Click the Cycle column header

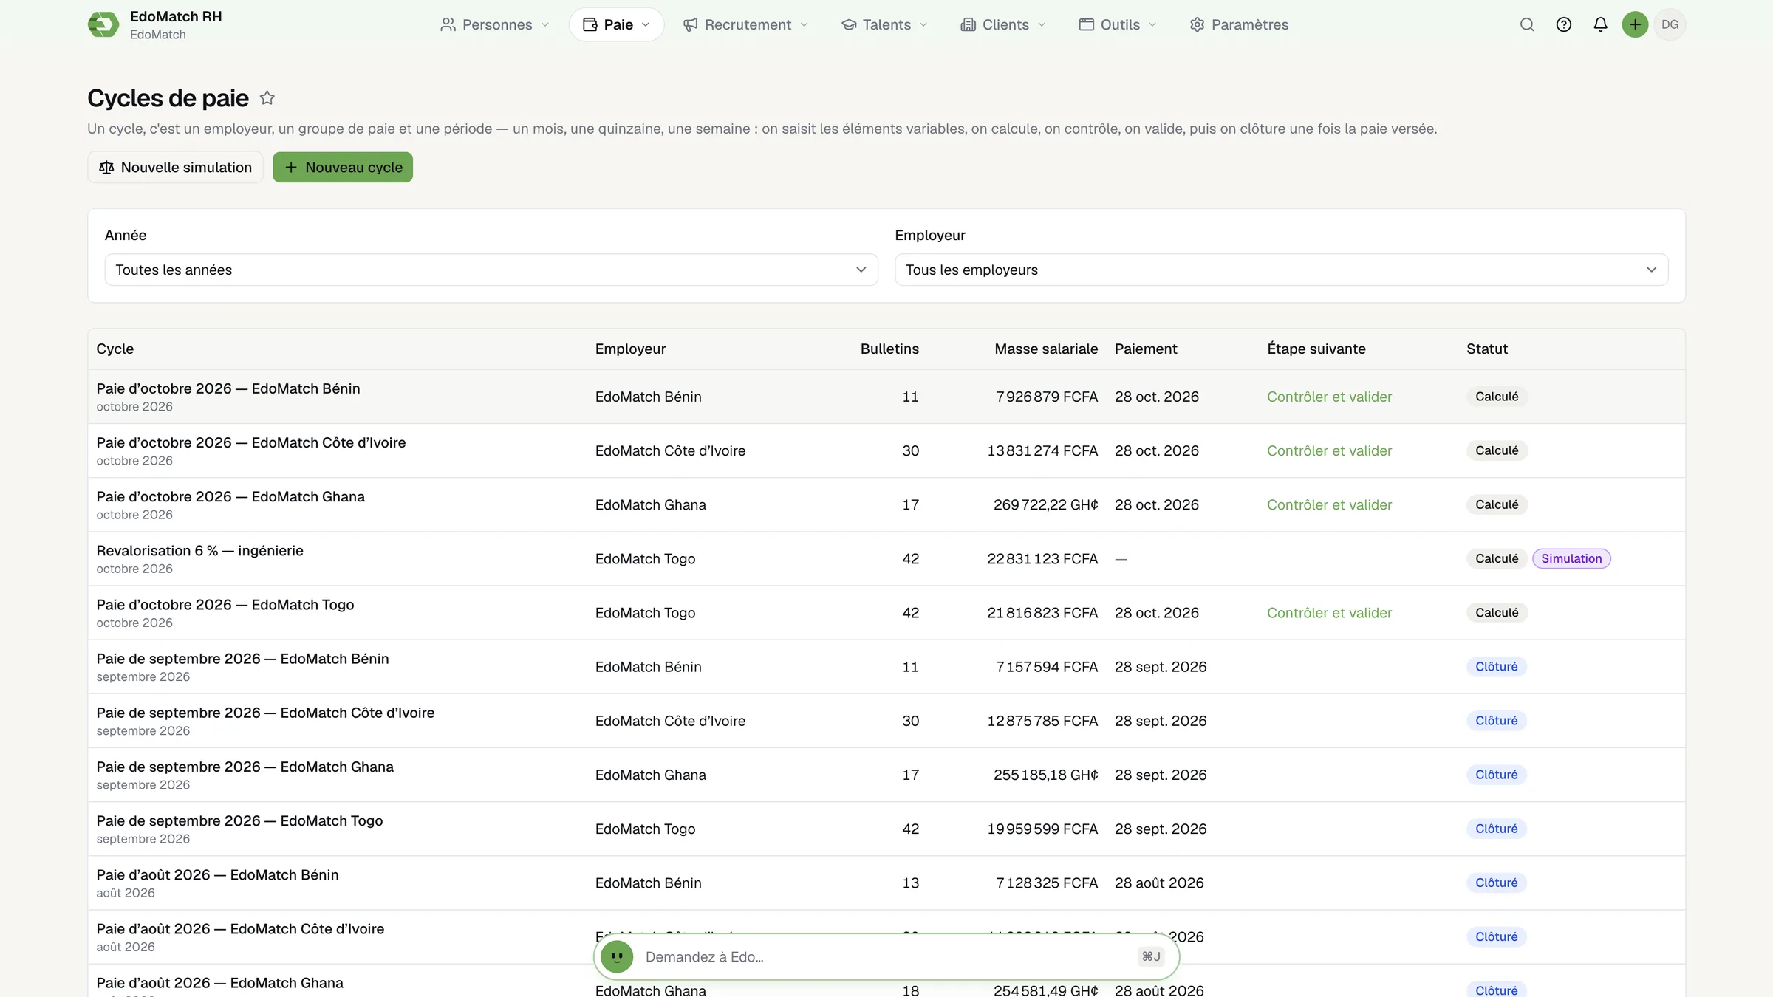tap(115, 349)
